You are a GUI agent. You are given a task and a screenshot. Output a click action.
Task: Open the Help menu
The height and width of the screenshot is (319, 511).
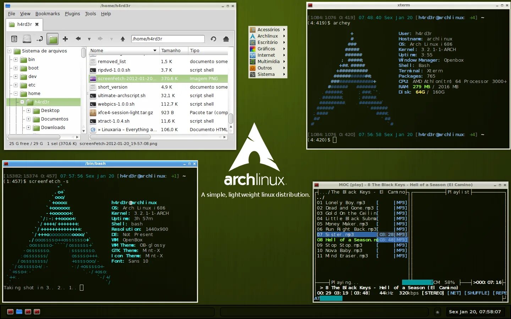coord(106,14)
